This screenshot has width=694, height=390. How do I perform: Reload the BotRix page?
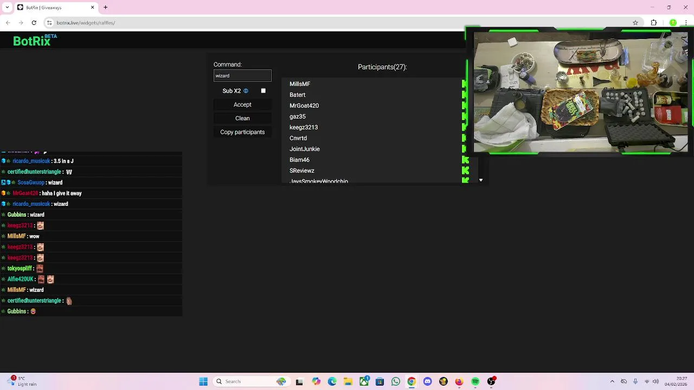(34, 23)
